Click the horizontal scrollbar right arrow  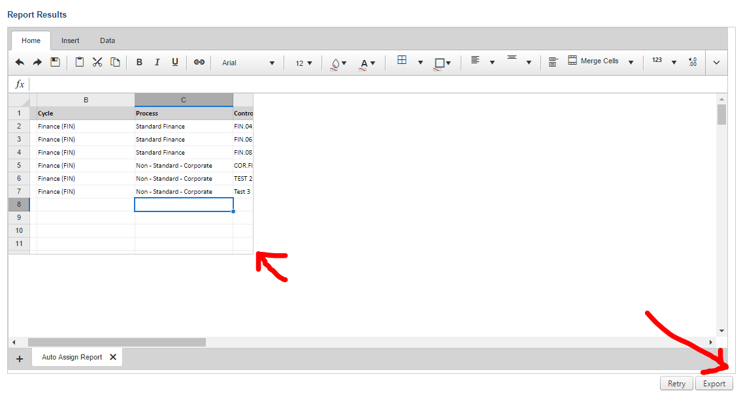click(x=711, y=342)
